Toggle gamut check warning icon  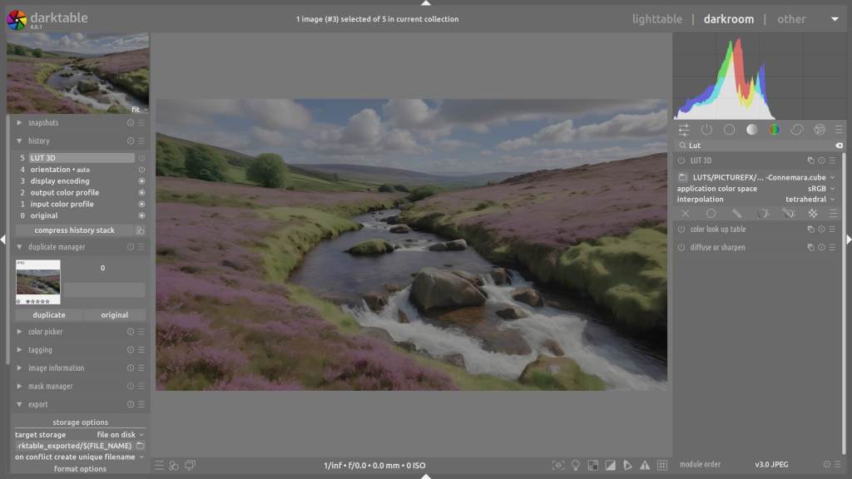645,466
